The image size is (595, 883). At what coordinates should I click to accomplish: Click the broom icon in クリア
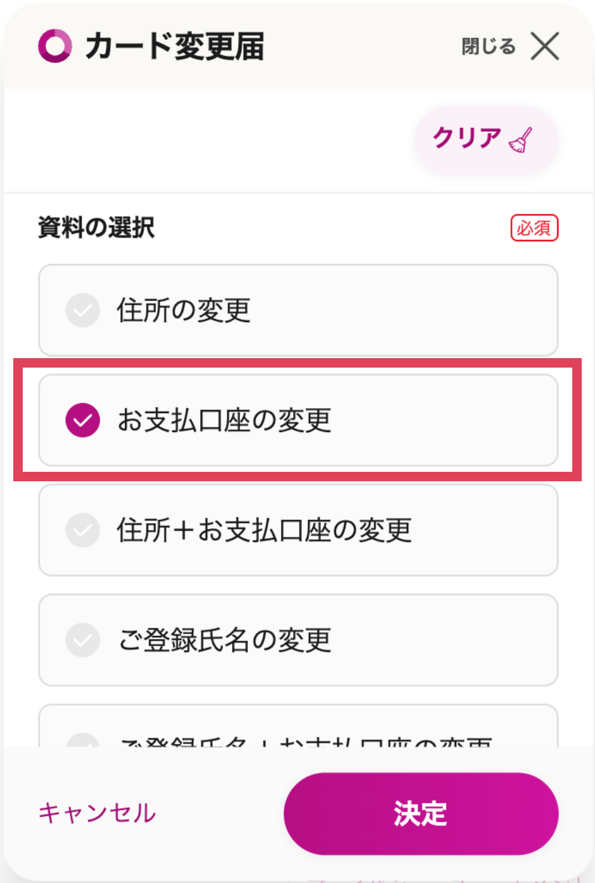[x=520, y=140]
